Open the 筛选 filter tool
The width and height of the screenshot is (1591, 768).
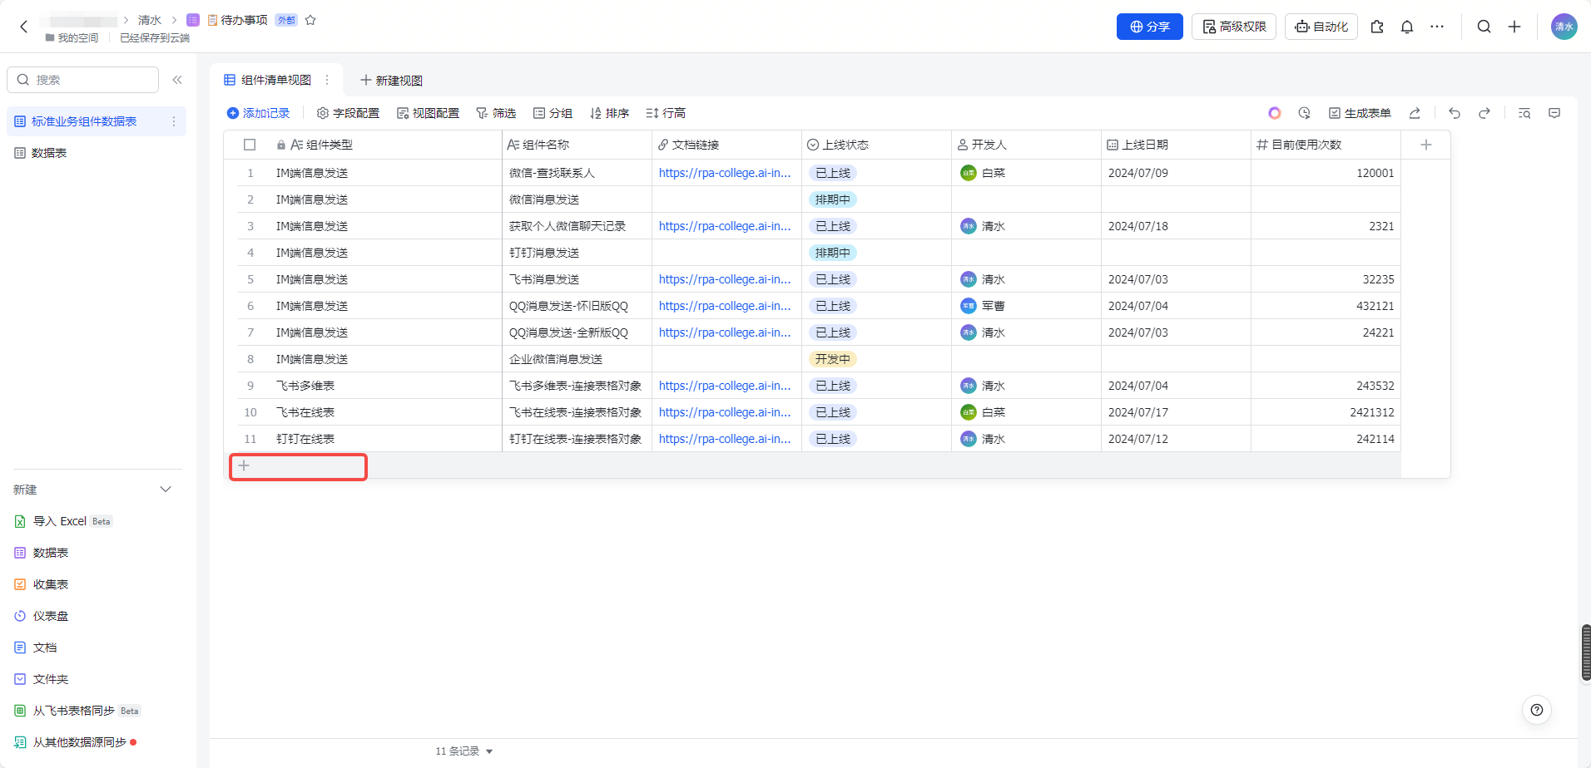[496, 113]
